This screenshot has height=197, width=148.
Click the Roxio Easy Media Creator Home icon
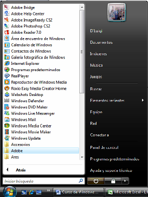tap(7, 89)
